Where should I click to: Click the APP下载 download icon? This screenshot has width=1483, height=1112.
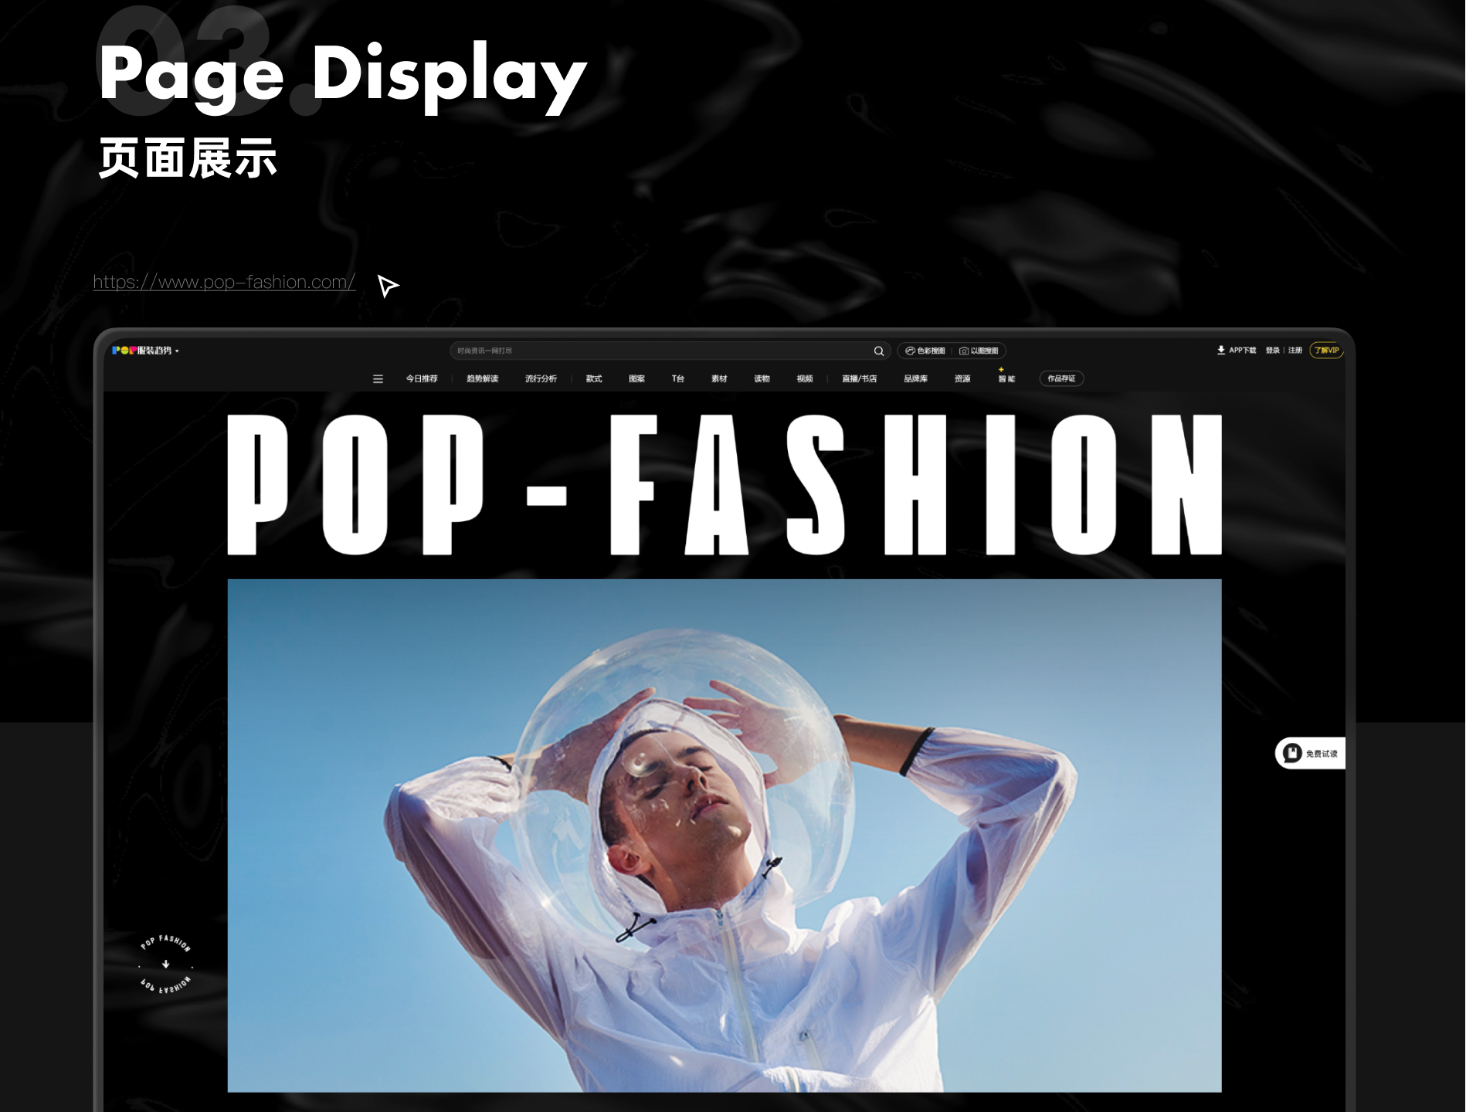[x=1223, y=350]
